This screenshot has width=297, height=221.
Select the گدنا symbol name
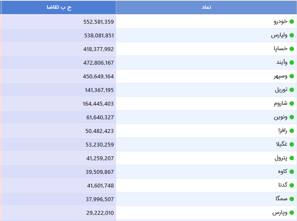tap(282, 185)
